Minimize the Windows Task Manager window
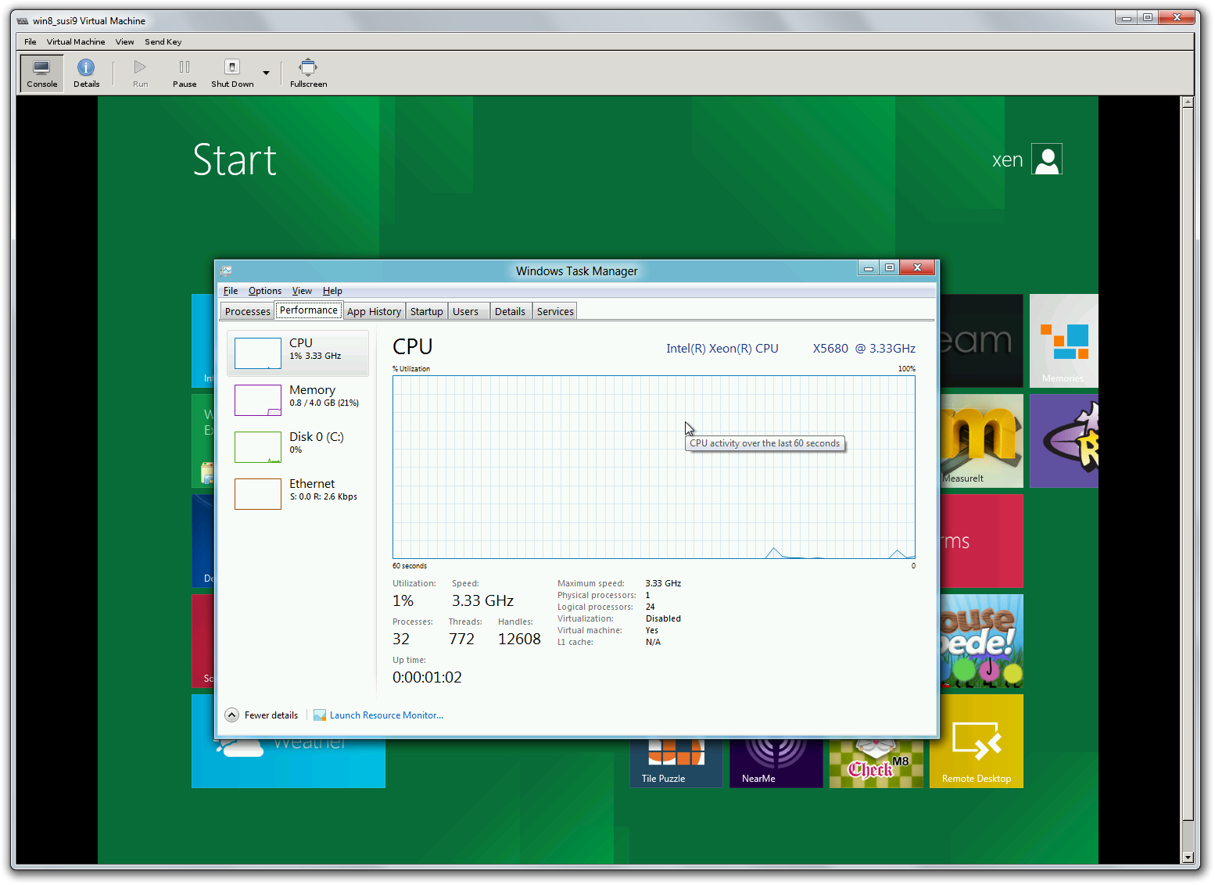1215x885 pixels. pyautogui.click(x=868, y=268)
